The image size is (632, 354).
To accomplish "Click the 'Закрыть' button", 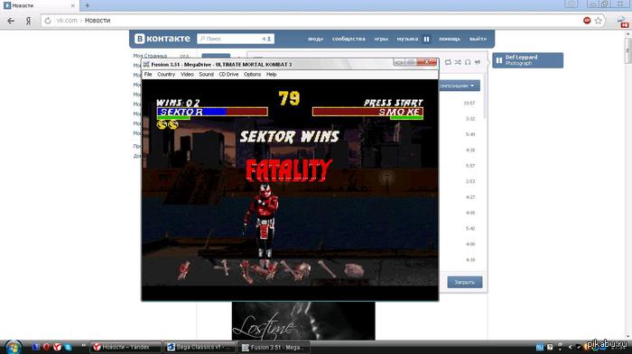I will 464,282.
